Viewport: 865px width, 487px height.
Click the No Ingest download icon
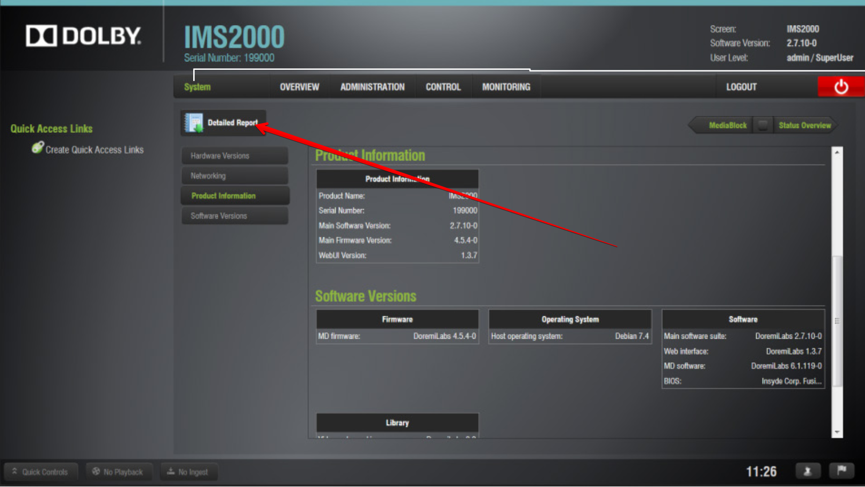tap(171, 472)
